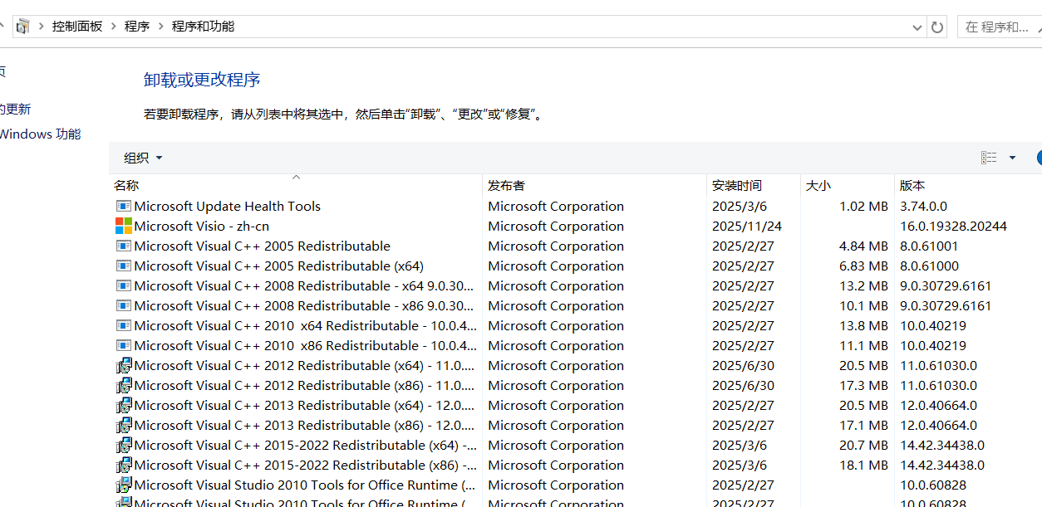Click icon of Visual C++ 2012 (x86) entry
This screenshot has width=1042, height=507.
[x=123, y=385]
